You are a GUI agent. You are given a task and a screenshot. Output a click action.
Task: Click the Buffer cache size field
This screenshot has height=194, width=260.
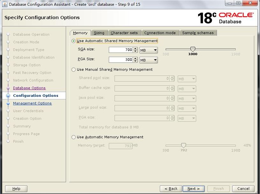point(142,88)
